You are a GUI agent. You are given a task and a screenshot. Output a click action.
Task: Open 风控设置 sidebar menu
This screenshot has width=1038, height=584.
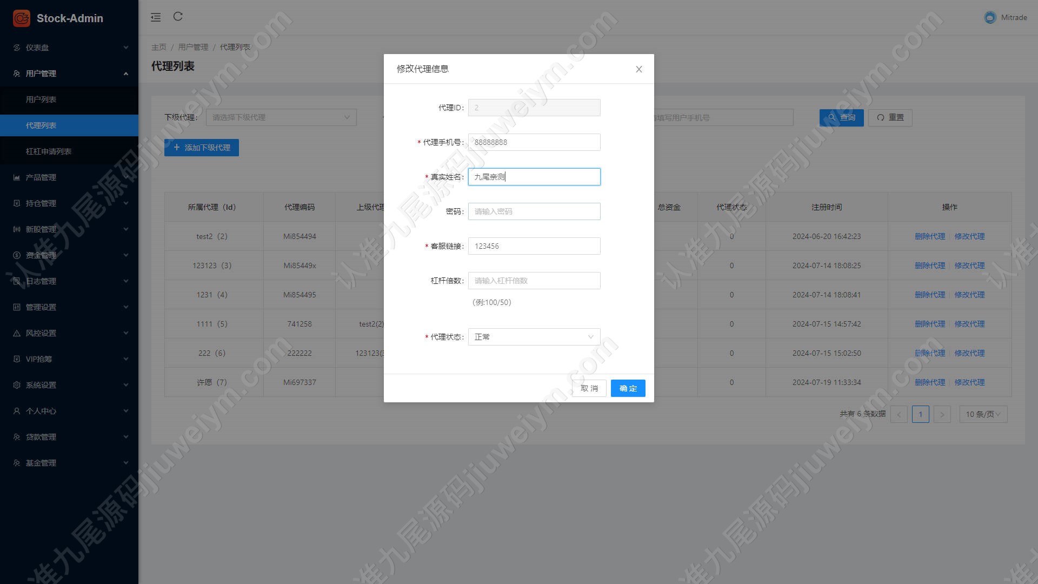69,333
